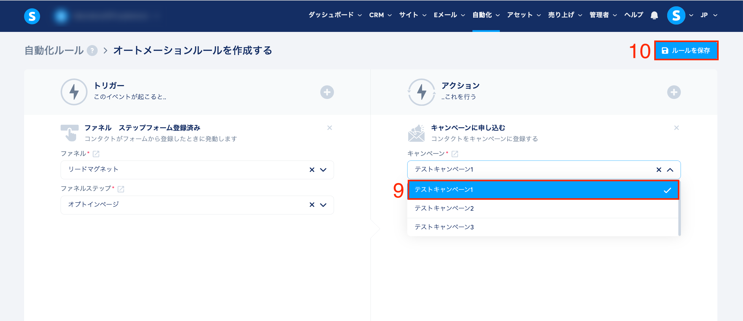Expand the ファネルステップ dropdown arrow
743x321 pixels.
coord(323,205)
